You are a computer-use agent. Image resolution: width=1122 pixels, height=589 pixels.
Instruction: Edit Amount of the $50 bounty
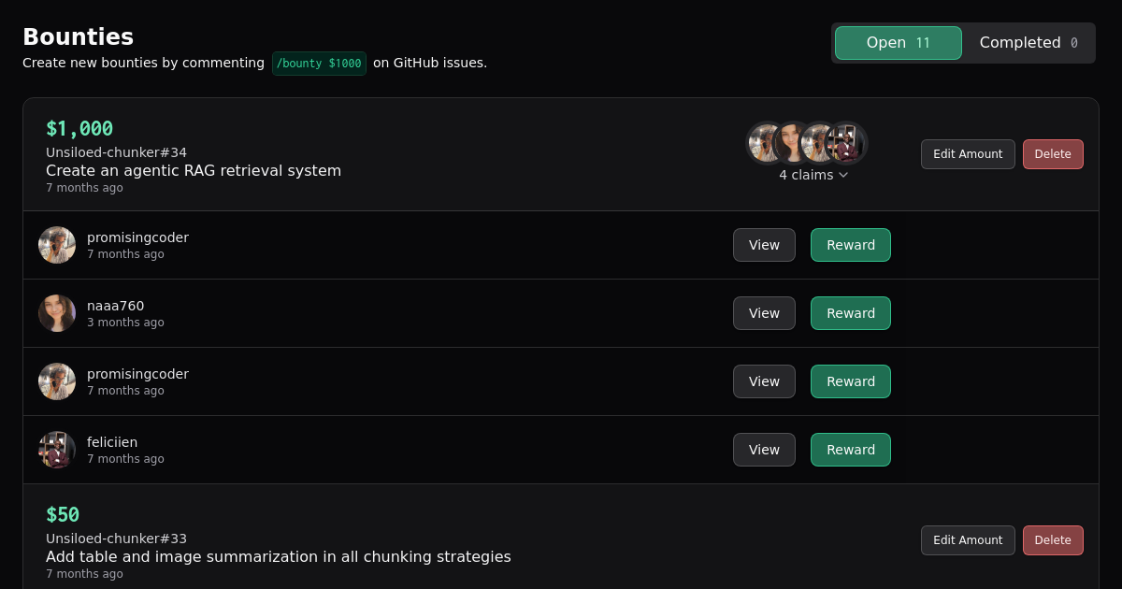tap(968, 540)
